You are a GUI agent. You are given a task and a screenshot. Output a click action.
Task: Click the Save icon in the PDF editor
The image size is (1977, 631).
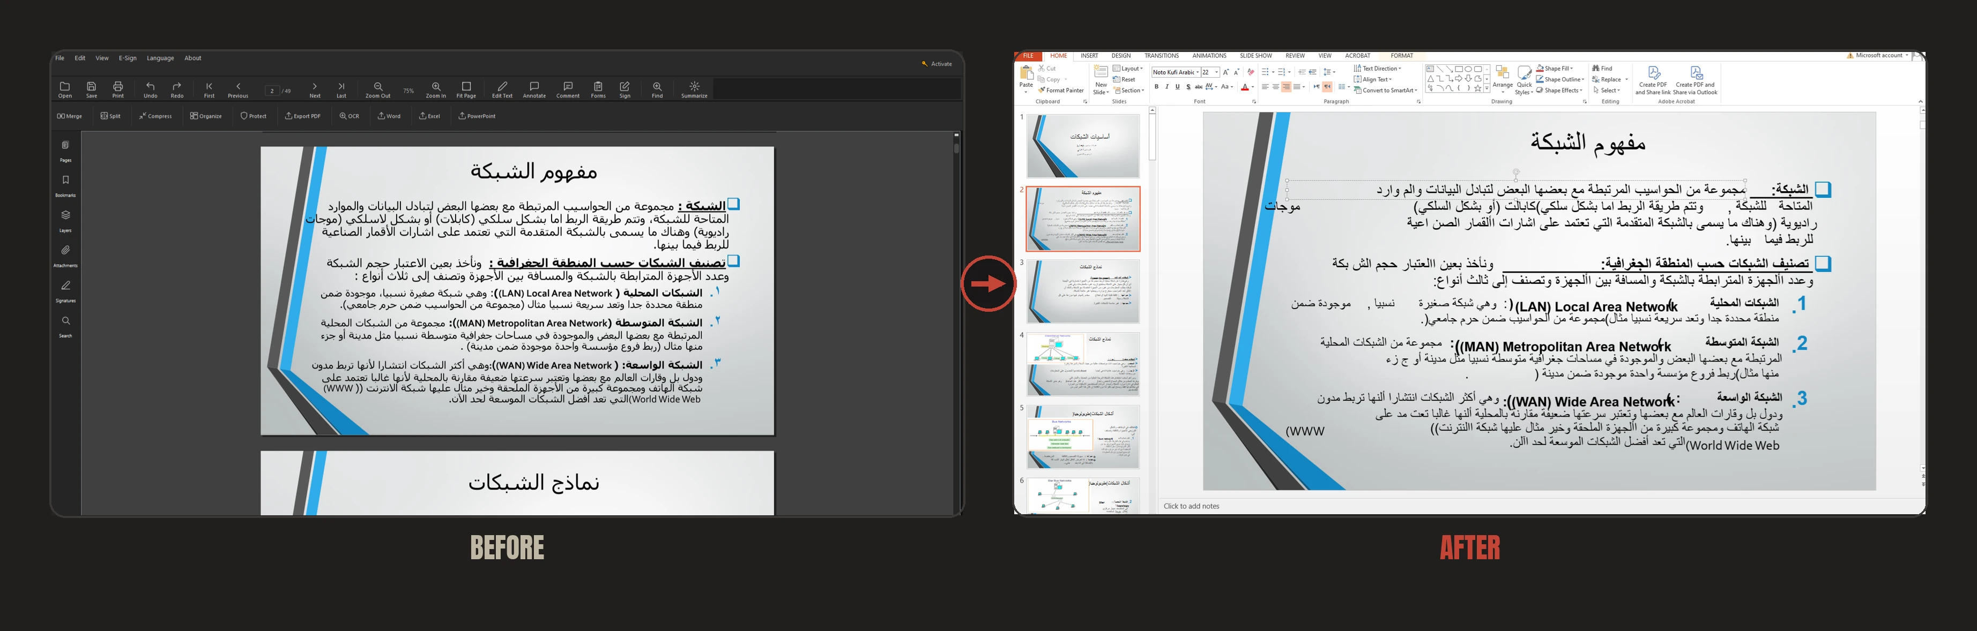coord(91,89)
